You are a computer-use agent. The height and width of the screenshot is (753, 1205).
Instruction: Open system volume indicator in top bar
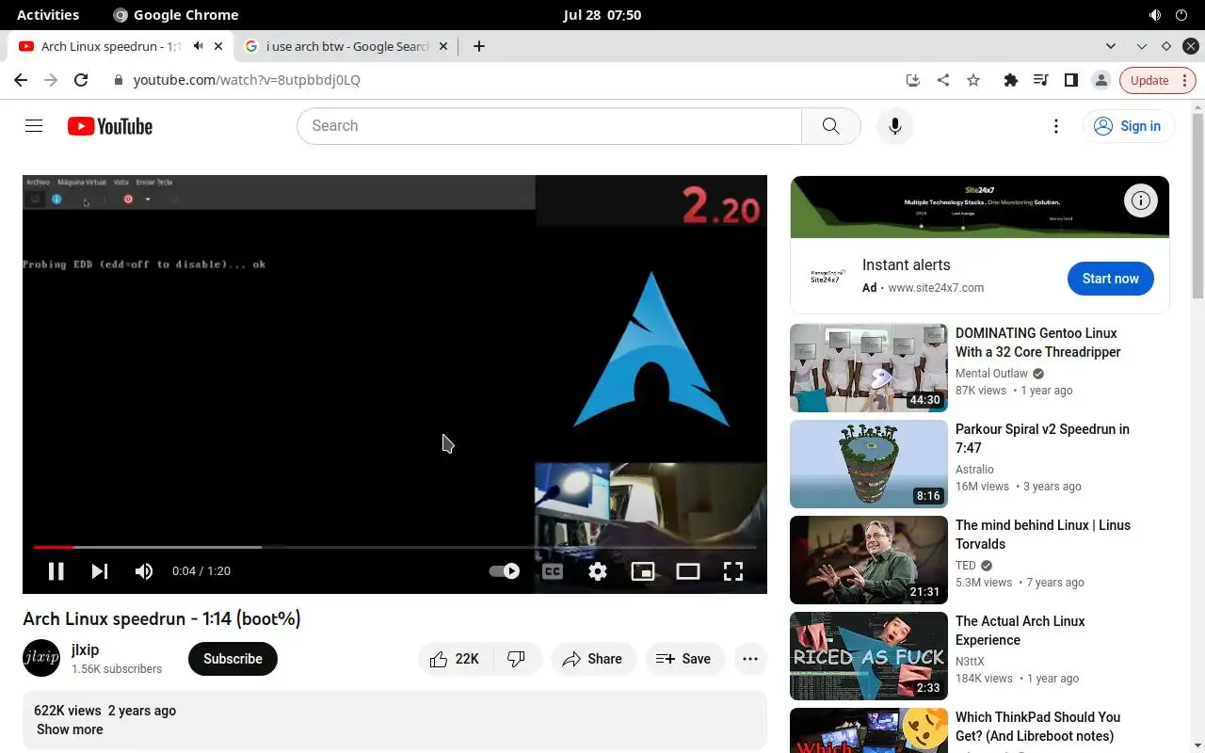(x=1155, y=15)
